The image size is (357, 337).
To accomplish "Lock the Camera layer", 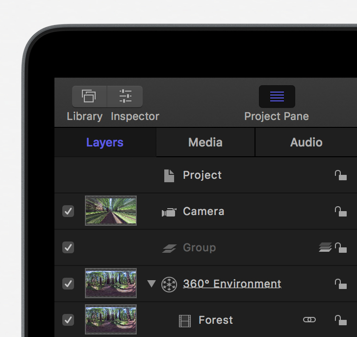I will 341,212.
